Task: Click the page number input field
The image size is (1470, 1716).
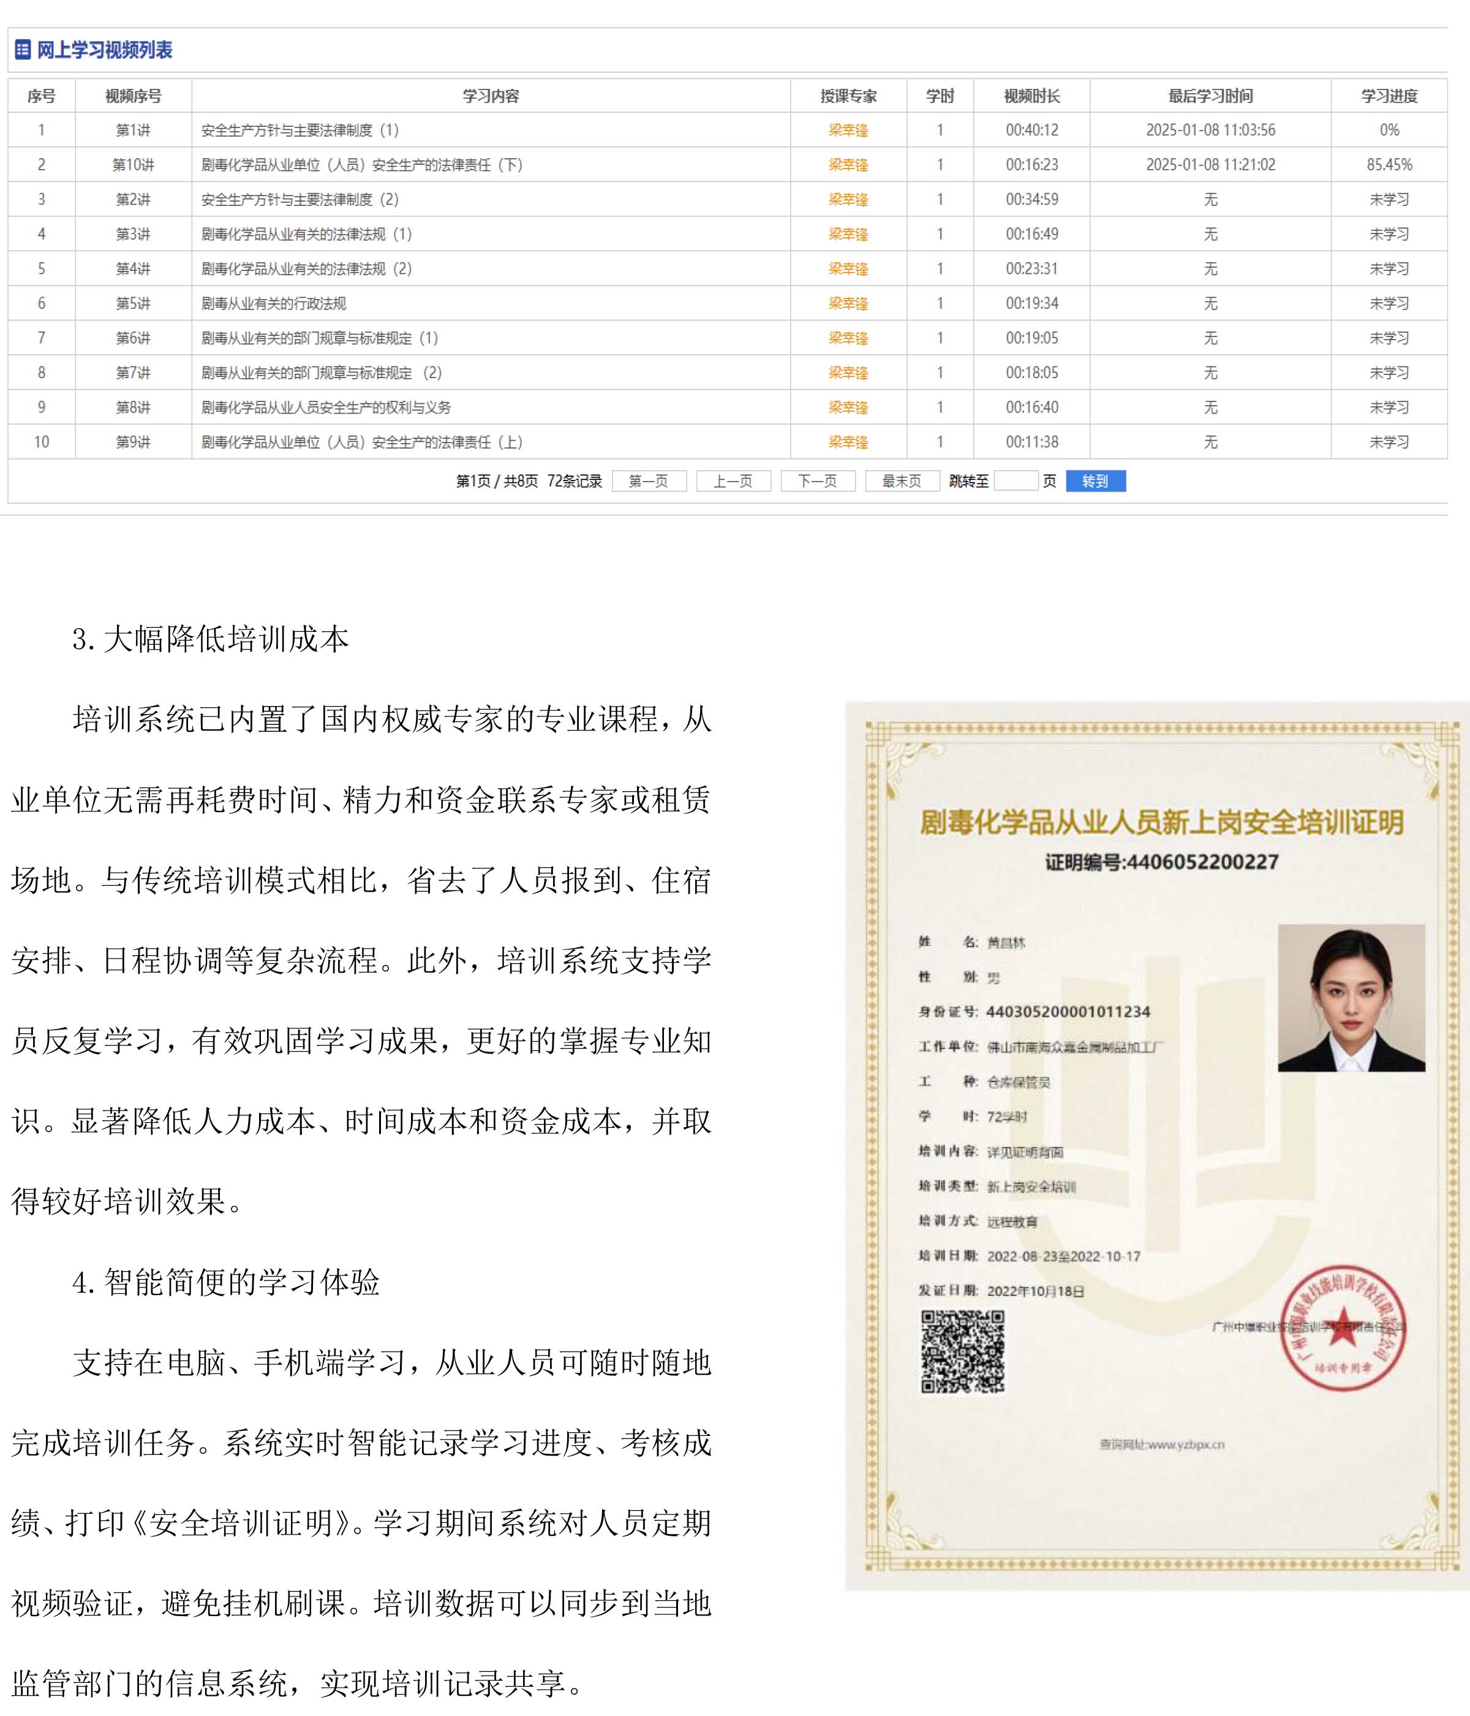Action: tap(1016, 481)
